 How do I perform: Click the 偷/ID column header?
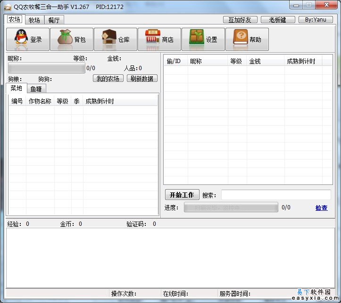[176, 61]
